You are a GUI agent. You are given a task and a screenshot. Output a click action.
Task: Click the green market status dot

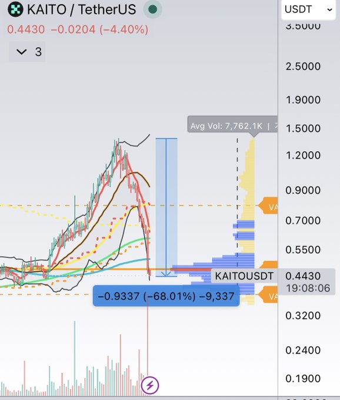152,9
